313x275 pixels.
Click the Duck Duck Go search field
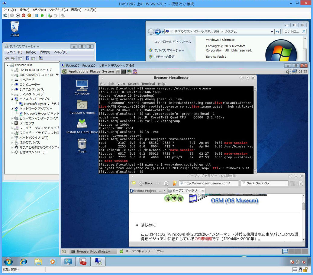tap(265, 183)
